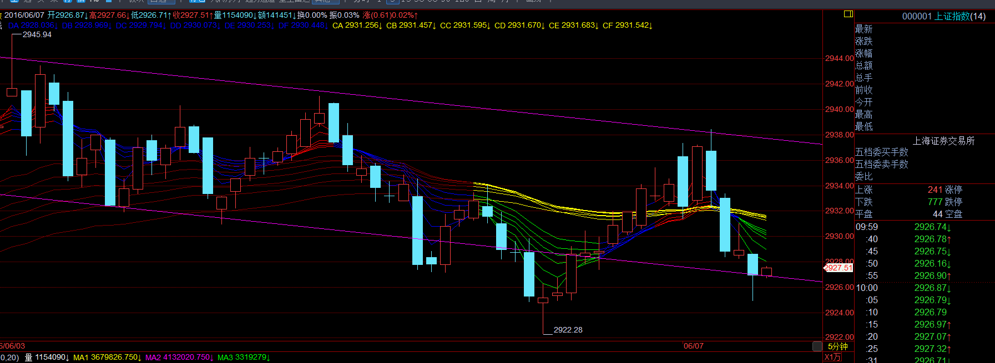This screenshot has height=363, width=995.
Task: Toggle the yellow side panel icon
Action: click(x=848, y=14)
